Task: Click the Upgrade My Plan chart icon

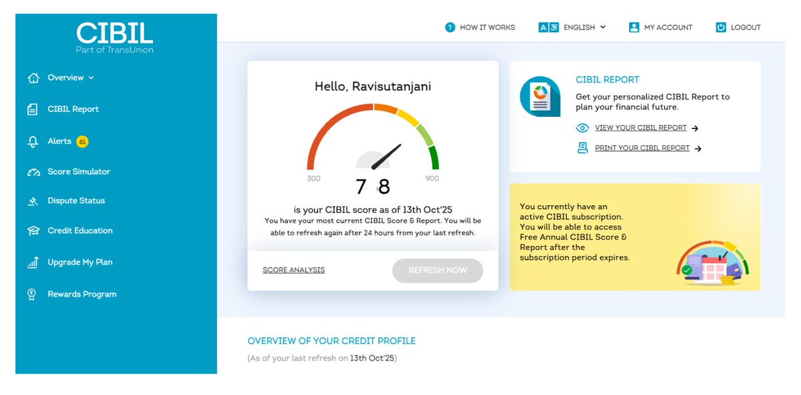Action: tap(33, 263)
